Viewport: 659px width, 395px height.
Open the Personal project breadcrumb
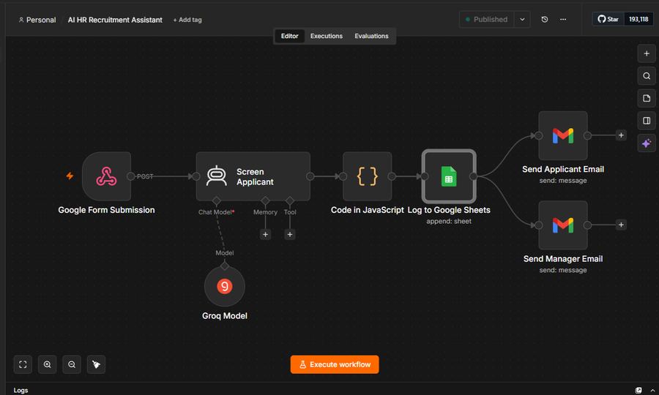pos(37,20)
